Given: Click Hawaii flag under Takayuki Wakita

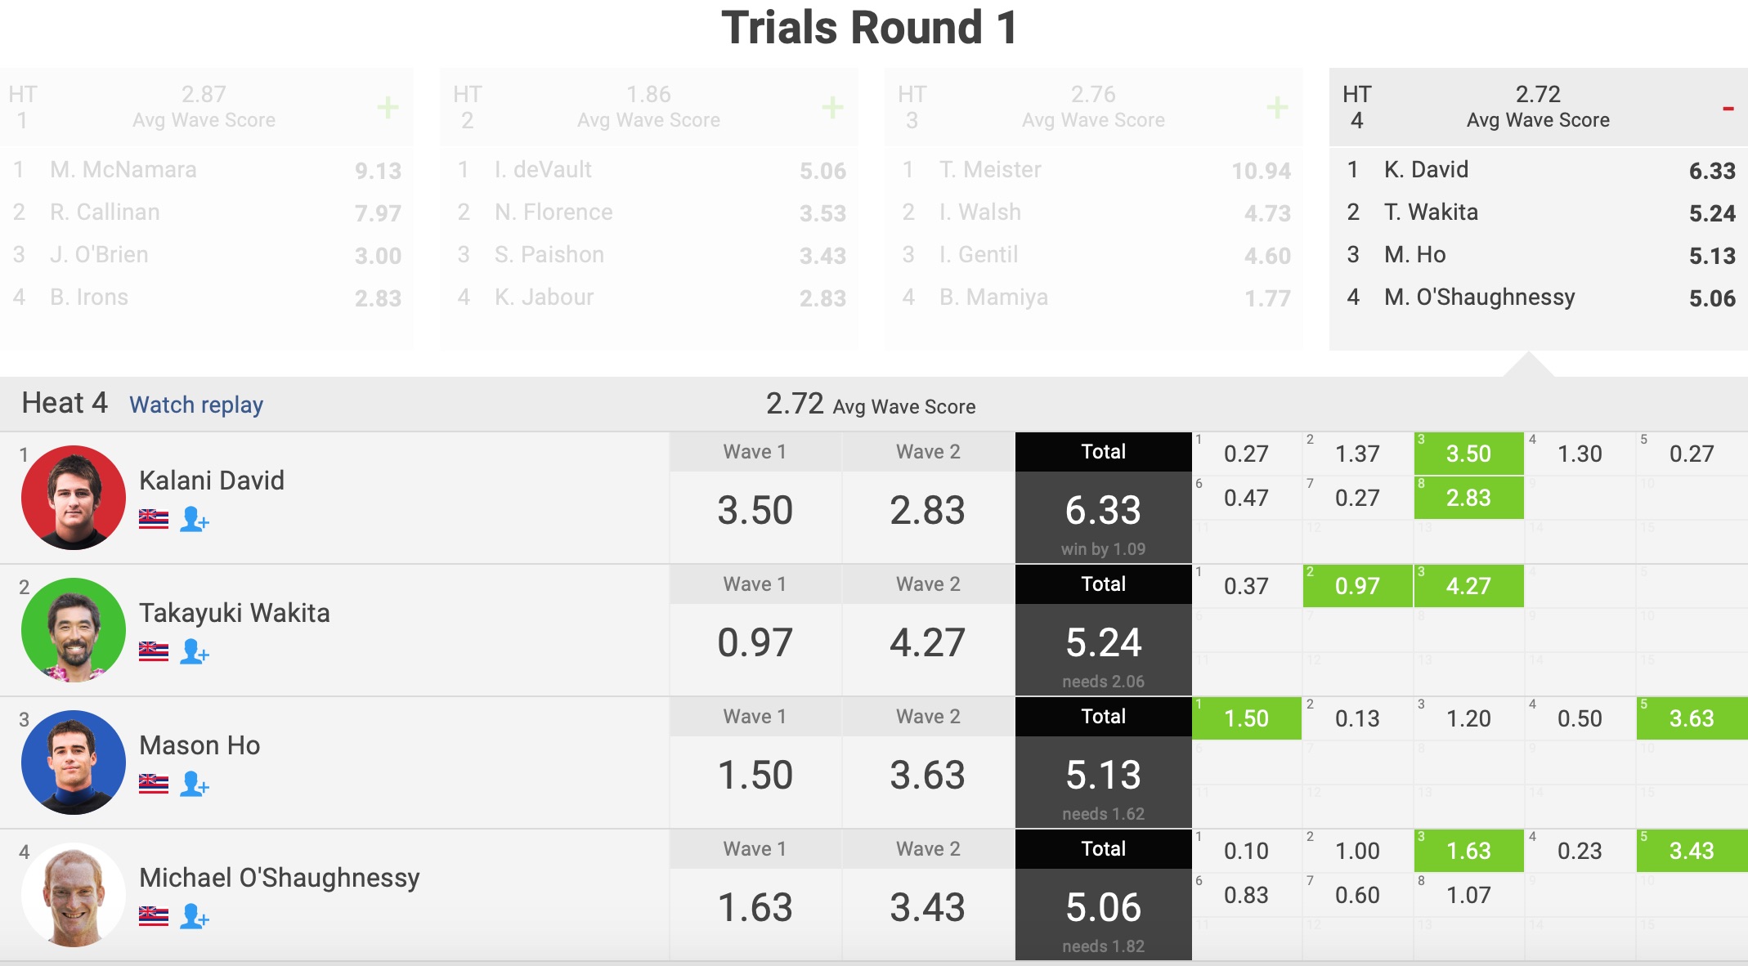Looking at the screenshot, I should point(154,651).
